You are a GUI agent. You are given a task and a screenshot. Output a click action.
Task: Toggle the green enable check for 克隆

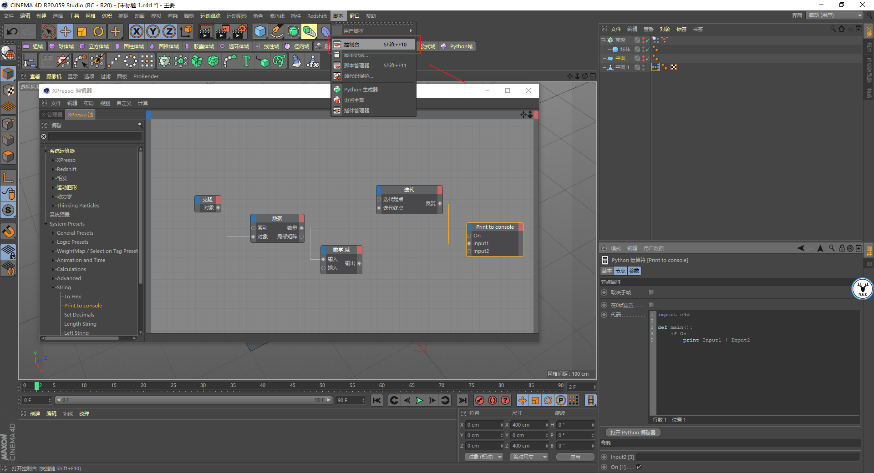647,40
